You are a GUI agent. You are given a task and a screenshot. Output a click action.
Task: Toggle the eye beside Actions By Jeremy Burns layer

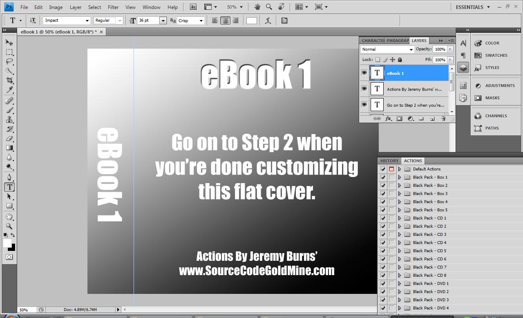coord(364,89)
